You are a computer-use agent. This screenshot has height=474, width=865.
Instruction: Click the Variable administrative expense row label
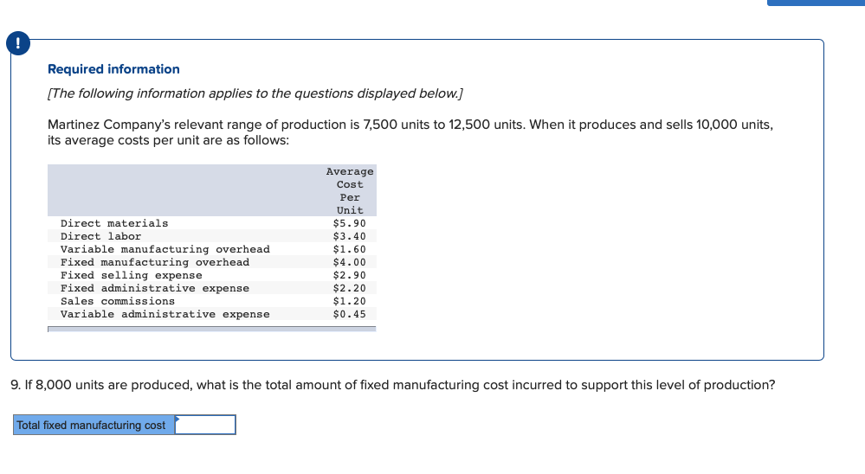click(x=165, y=314)
